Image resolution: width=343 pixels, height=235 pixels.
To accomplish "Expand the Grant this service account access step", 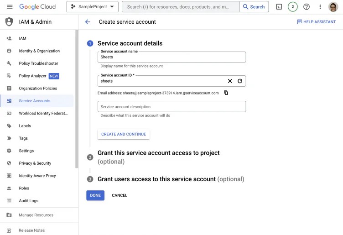I will tap(158, 153).
